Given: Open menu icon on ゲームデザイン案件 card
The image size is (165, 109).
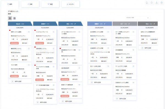Looking at the screenshot, I should (x=133, y=66).
